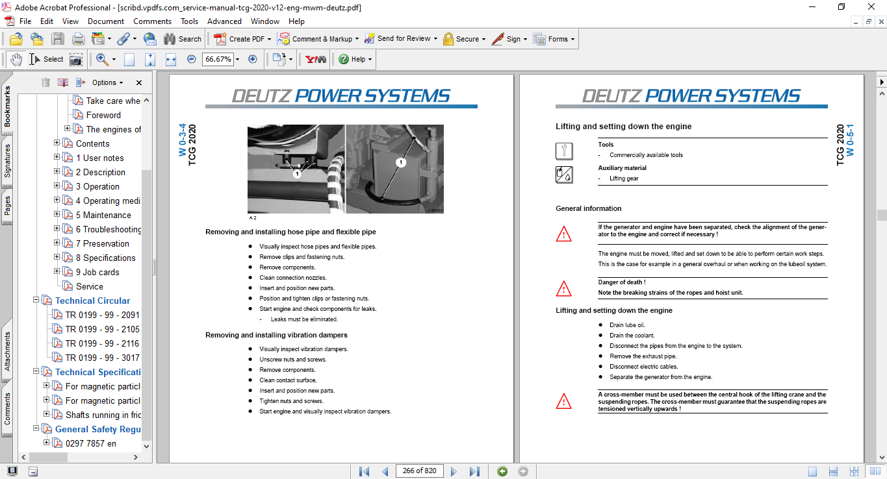The image size is (887, 479).
Task: Open the Search tool
Action: [183, 39]
